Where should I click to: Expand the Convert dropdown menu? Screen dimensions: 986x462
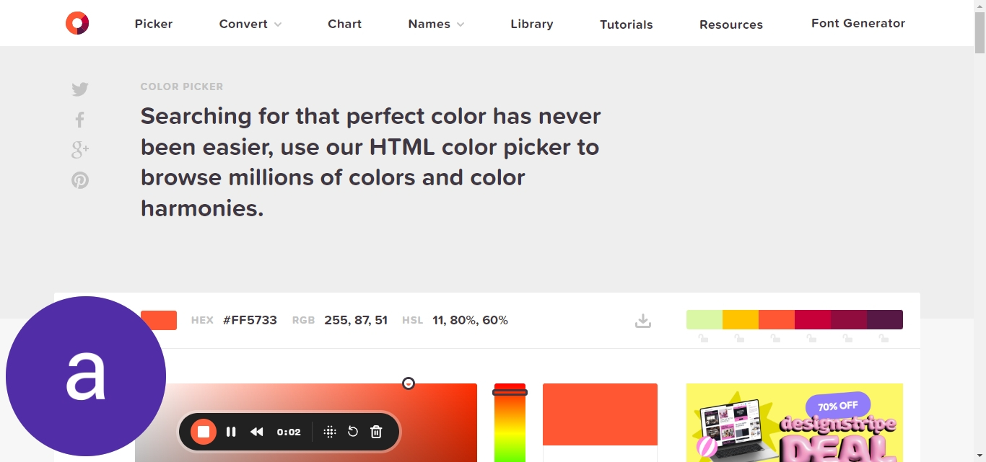(250, 24)
